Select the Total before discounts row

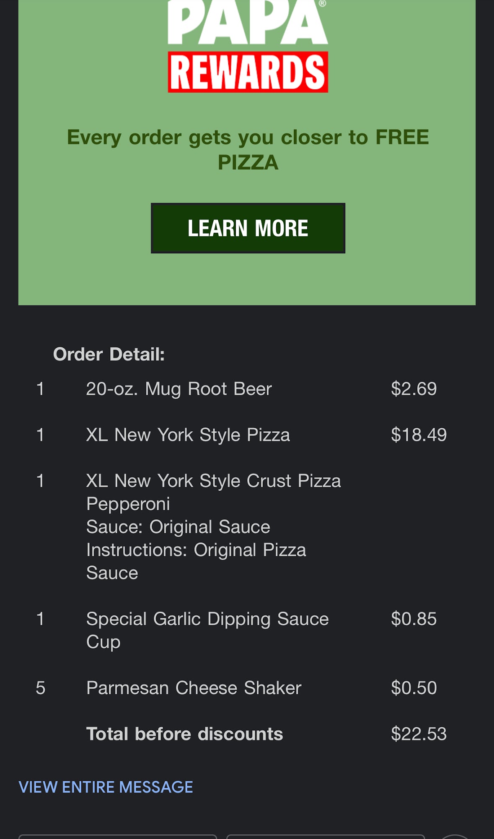pyautogui.click(x=184, y=734)
